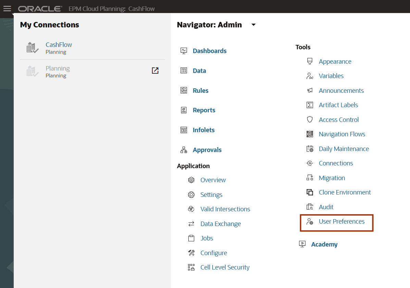Click the Rules calculator icon

point(184,90)
